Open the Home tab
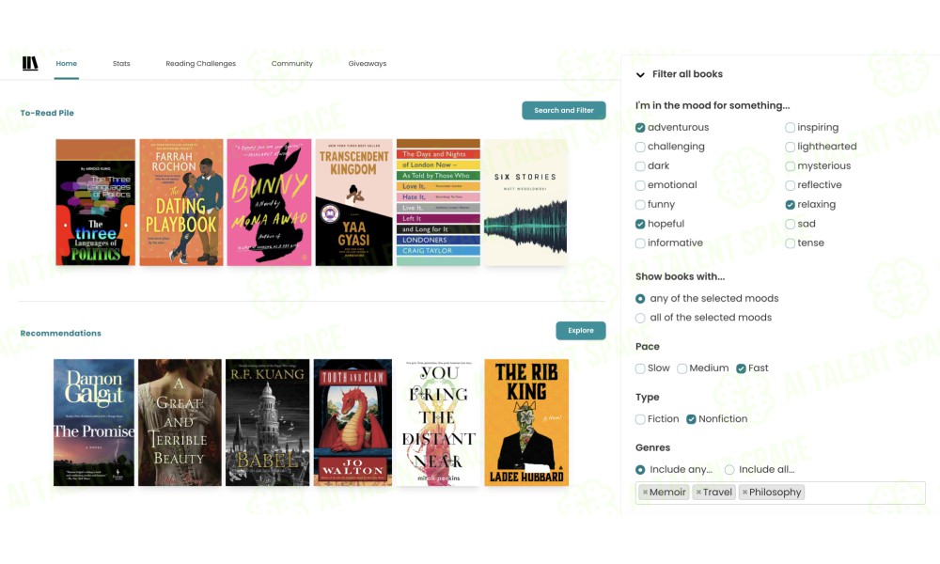The height and width of the screenshot is (564, 940). click(x=67, y=64)
